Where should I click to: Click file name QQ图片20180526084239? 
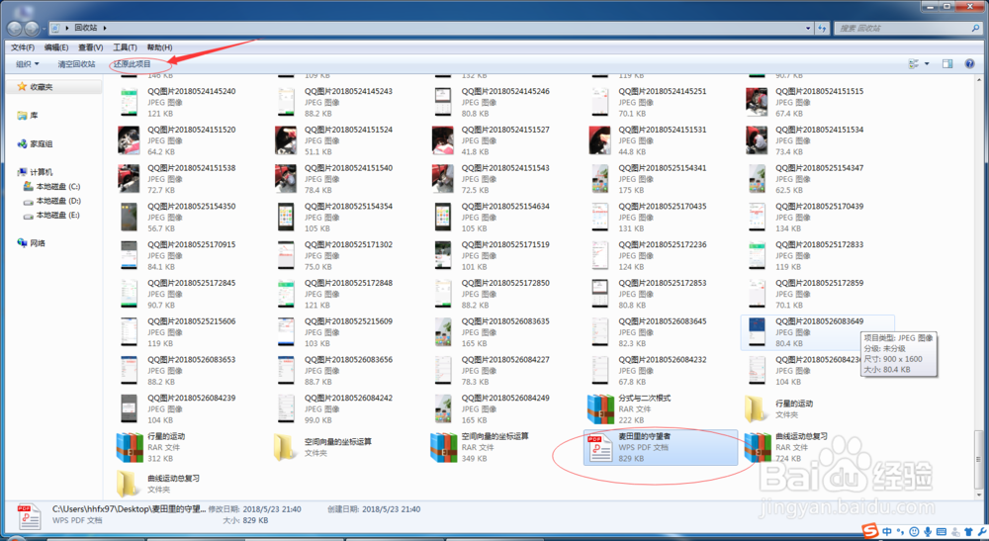pos(192,399)
